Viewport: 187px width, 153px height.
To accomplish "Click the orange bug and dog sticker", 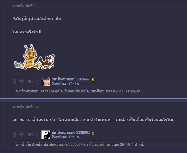I will [x=34, y=57].
